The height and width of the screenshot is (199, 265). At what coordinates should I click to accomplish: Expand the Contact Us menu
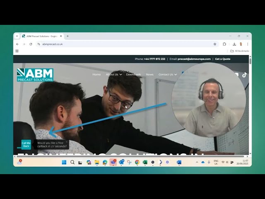point(168,75)
